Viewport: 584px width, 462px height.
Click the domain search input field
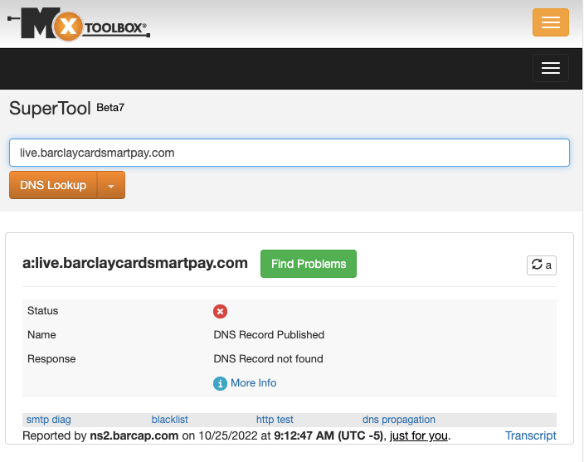point(290,153)
